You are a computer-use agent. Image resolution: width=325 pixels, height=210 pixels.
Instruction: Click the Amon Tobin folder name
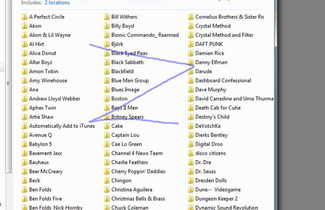point(43,72)
